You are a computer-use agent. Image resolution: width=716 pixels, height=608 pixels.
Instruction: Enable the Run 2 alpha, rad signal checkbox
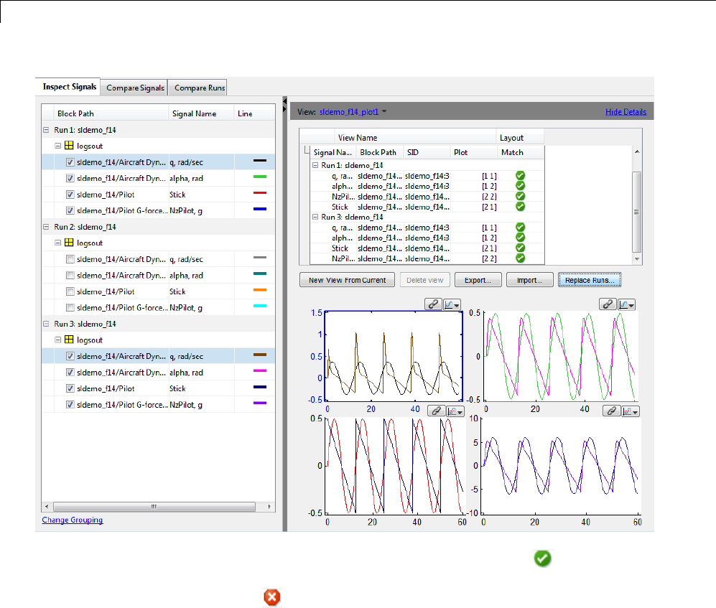(70, 276)
